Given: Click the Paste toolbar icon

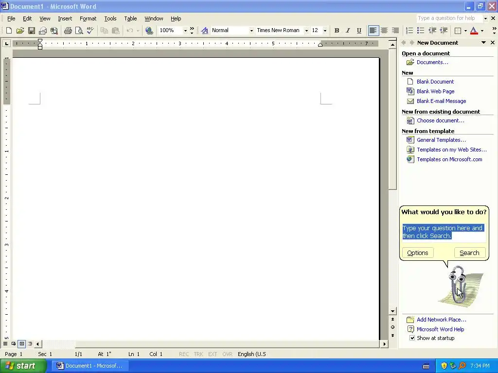Looking at the screenshot, I should (116, 31).
